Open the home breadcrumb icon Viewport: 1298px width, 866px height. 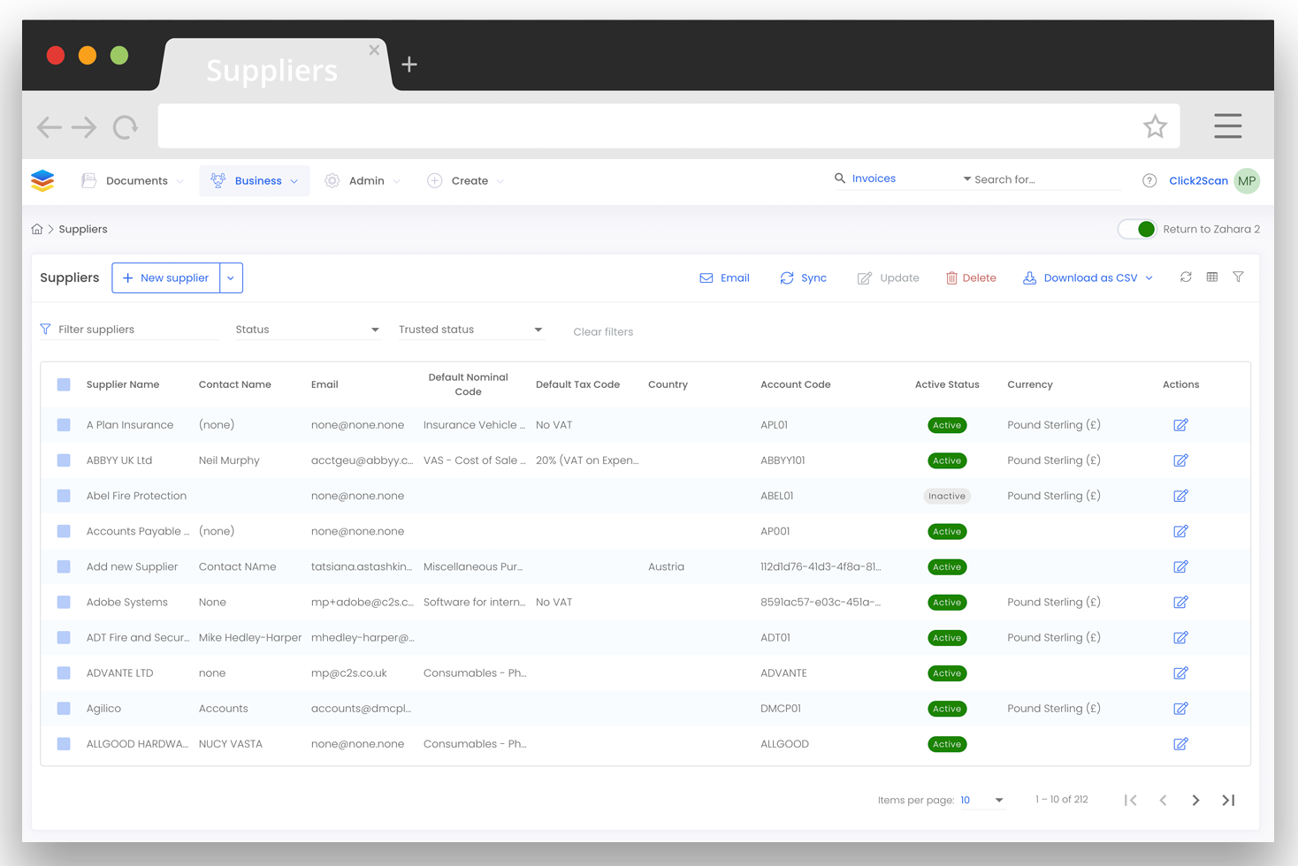[x=37, y=228]
